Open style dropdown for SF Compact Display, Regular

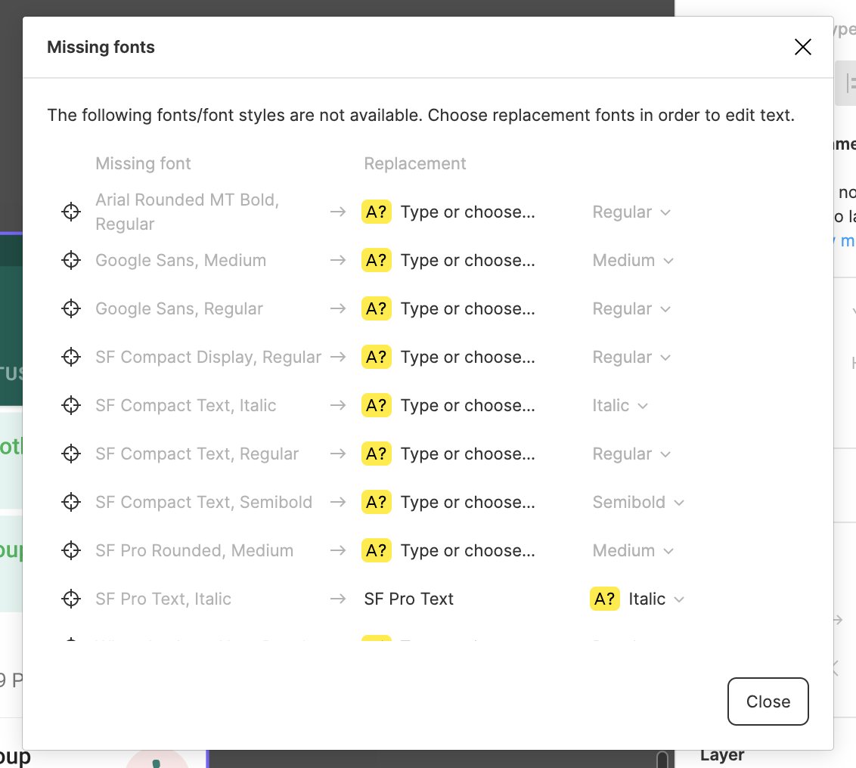(631, 357)
